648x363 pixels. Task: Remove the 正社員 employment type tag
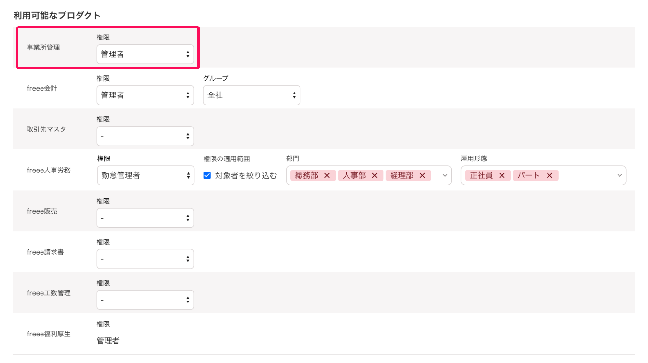(x=502, y=175)
